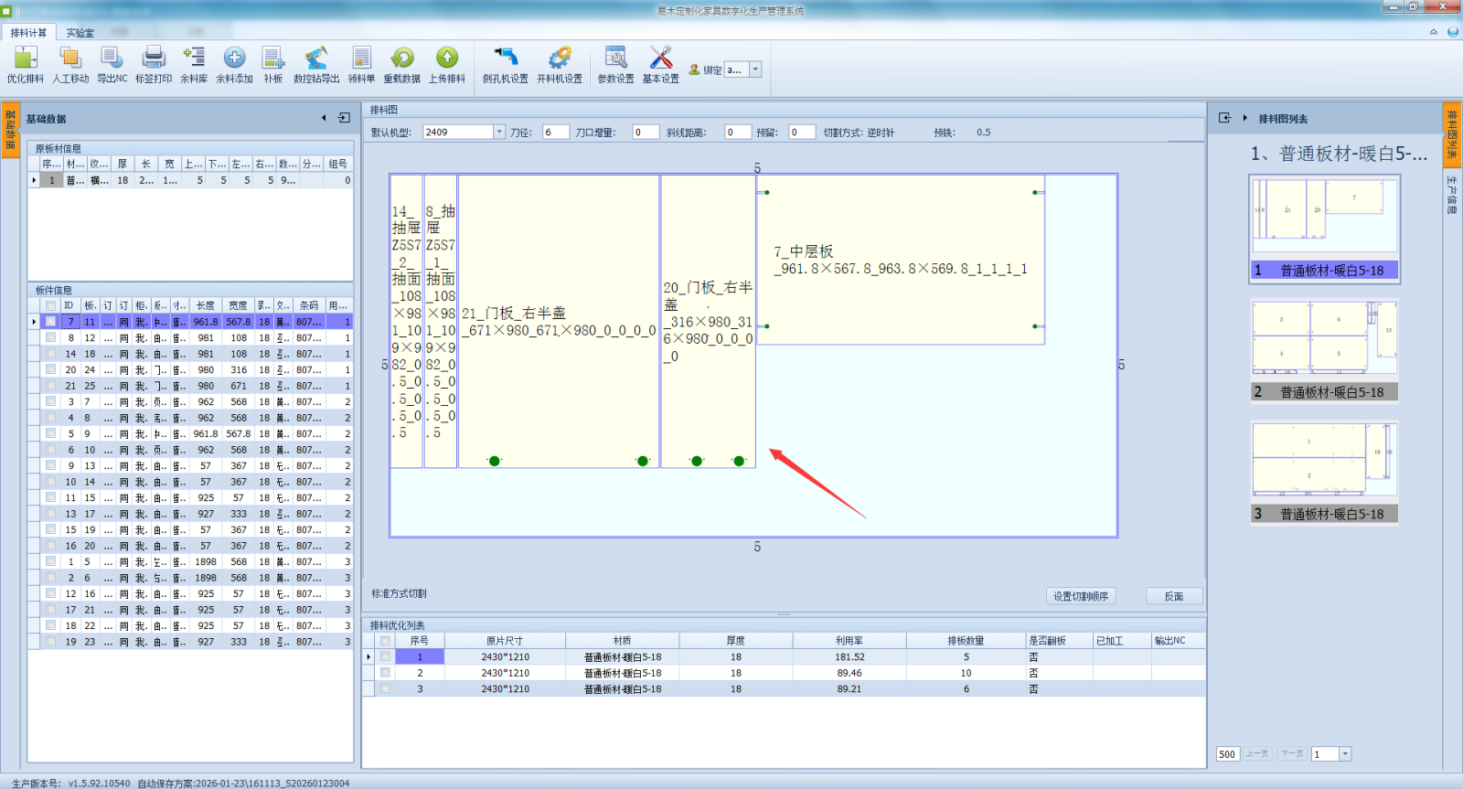The width and height of the screenshot is (1463, 789).
Task: Switch to the 实验室 tab
Action: click(80, 33)
